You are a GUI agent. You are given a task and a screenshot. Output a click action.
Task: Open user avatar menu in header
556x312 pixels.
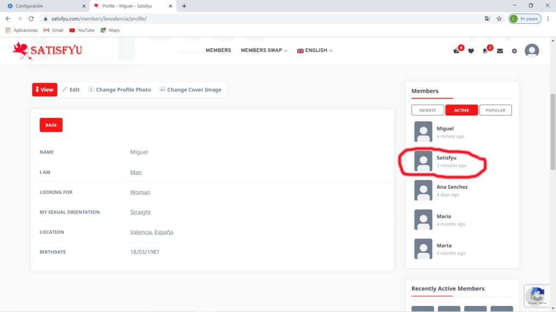point(532,50)
